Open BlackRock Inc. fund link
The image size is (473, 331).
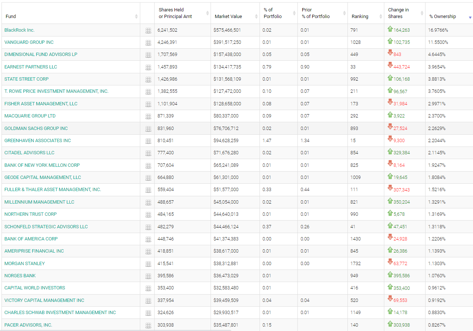coord(20,30)
